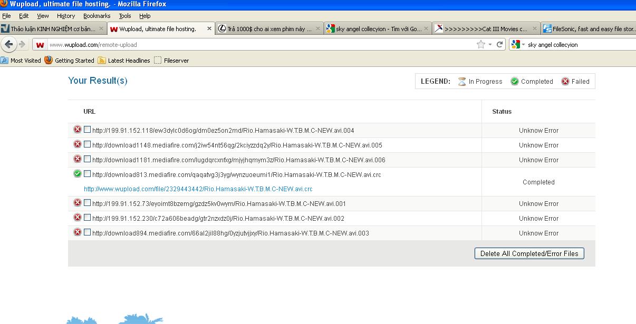Image resolution: width=636 pixels, height=324 pixels.
Task: Open the Help menu
Action: pyautogui.click(x=145, y=16)
